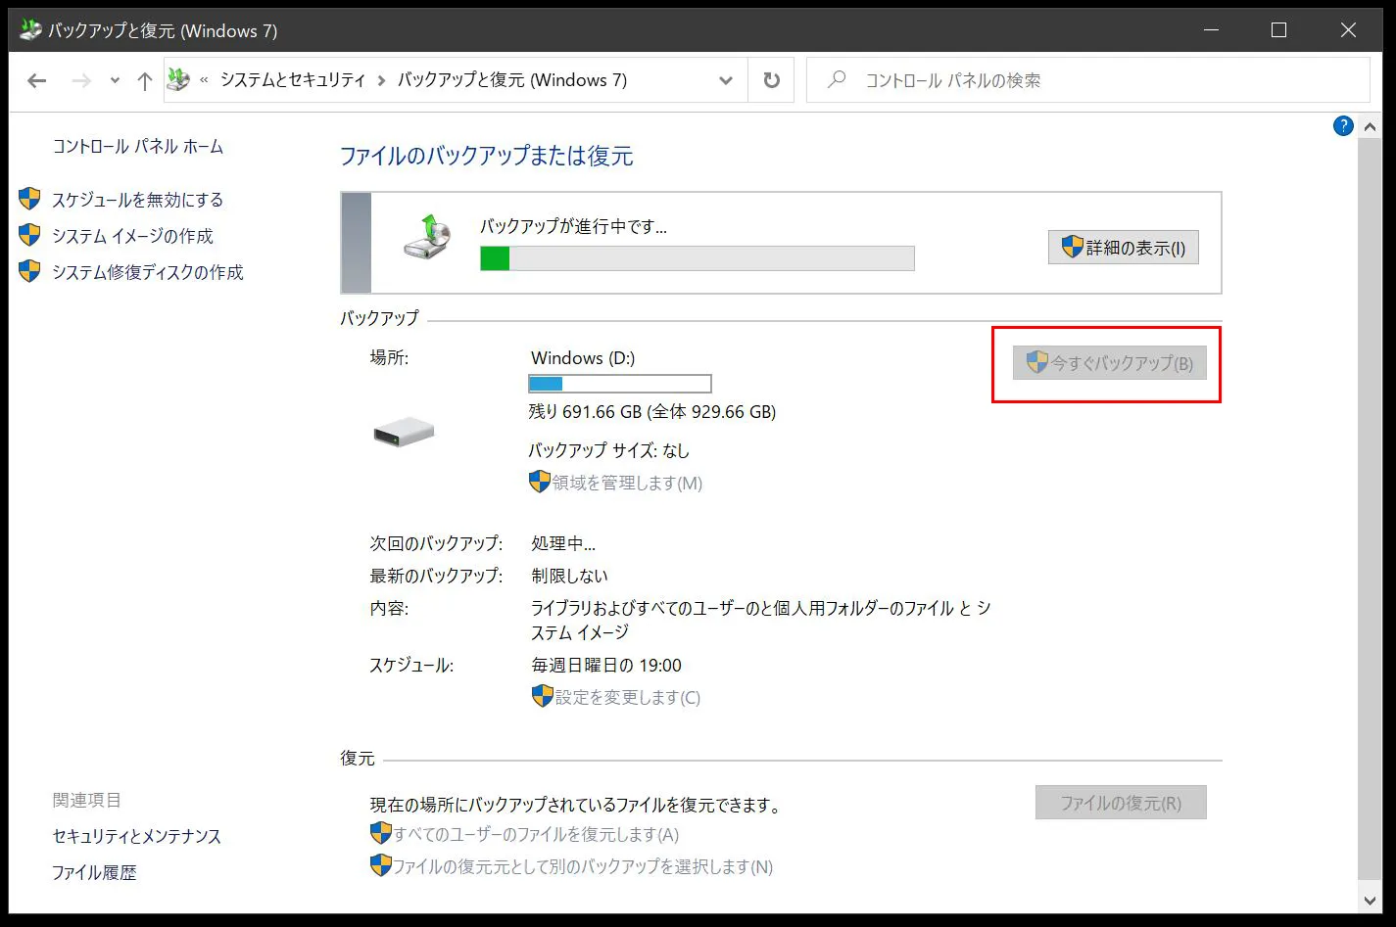Click the 毎週日曜日の 19:00 schedule text
The width and height of the screenshot is (1396, 927).
606,665
